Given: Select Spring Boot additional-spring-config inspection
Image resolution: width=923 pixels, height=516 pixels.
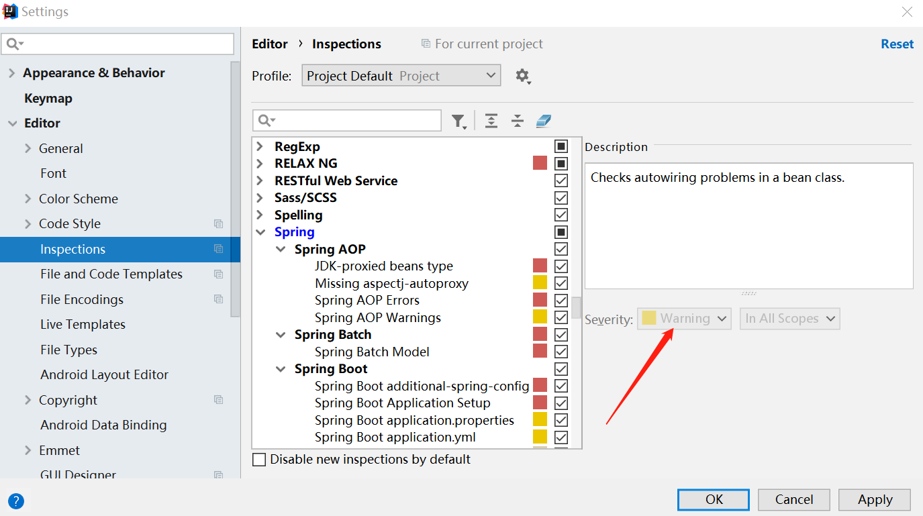Looking at the screenshot, I should 422,386.
